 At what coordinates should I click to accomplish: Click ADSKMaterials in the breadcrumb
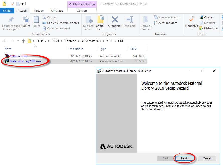click(91, 41)
